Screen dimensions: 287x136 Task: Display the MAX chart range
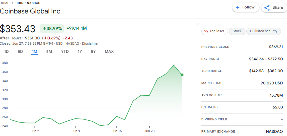pyautogui.click(x=109, y=52)
